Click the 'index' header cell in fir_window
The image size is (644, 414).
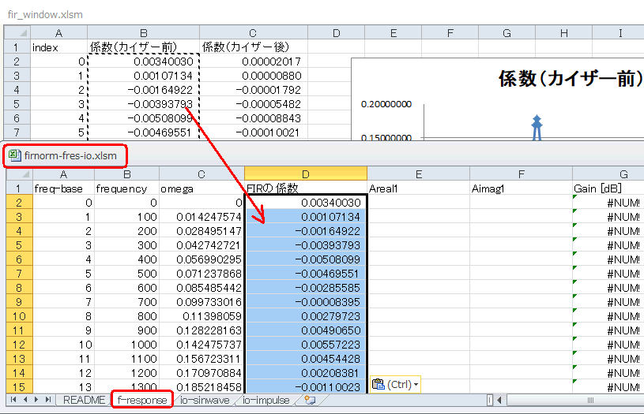pyautogui.click(x=58, y=47)
